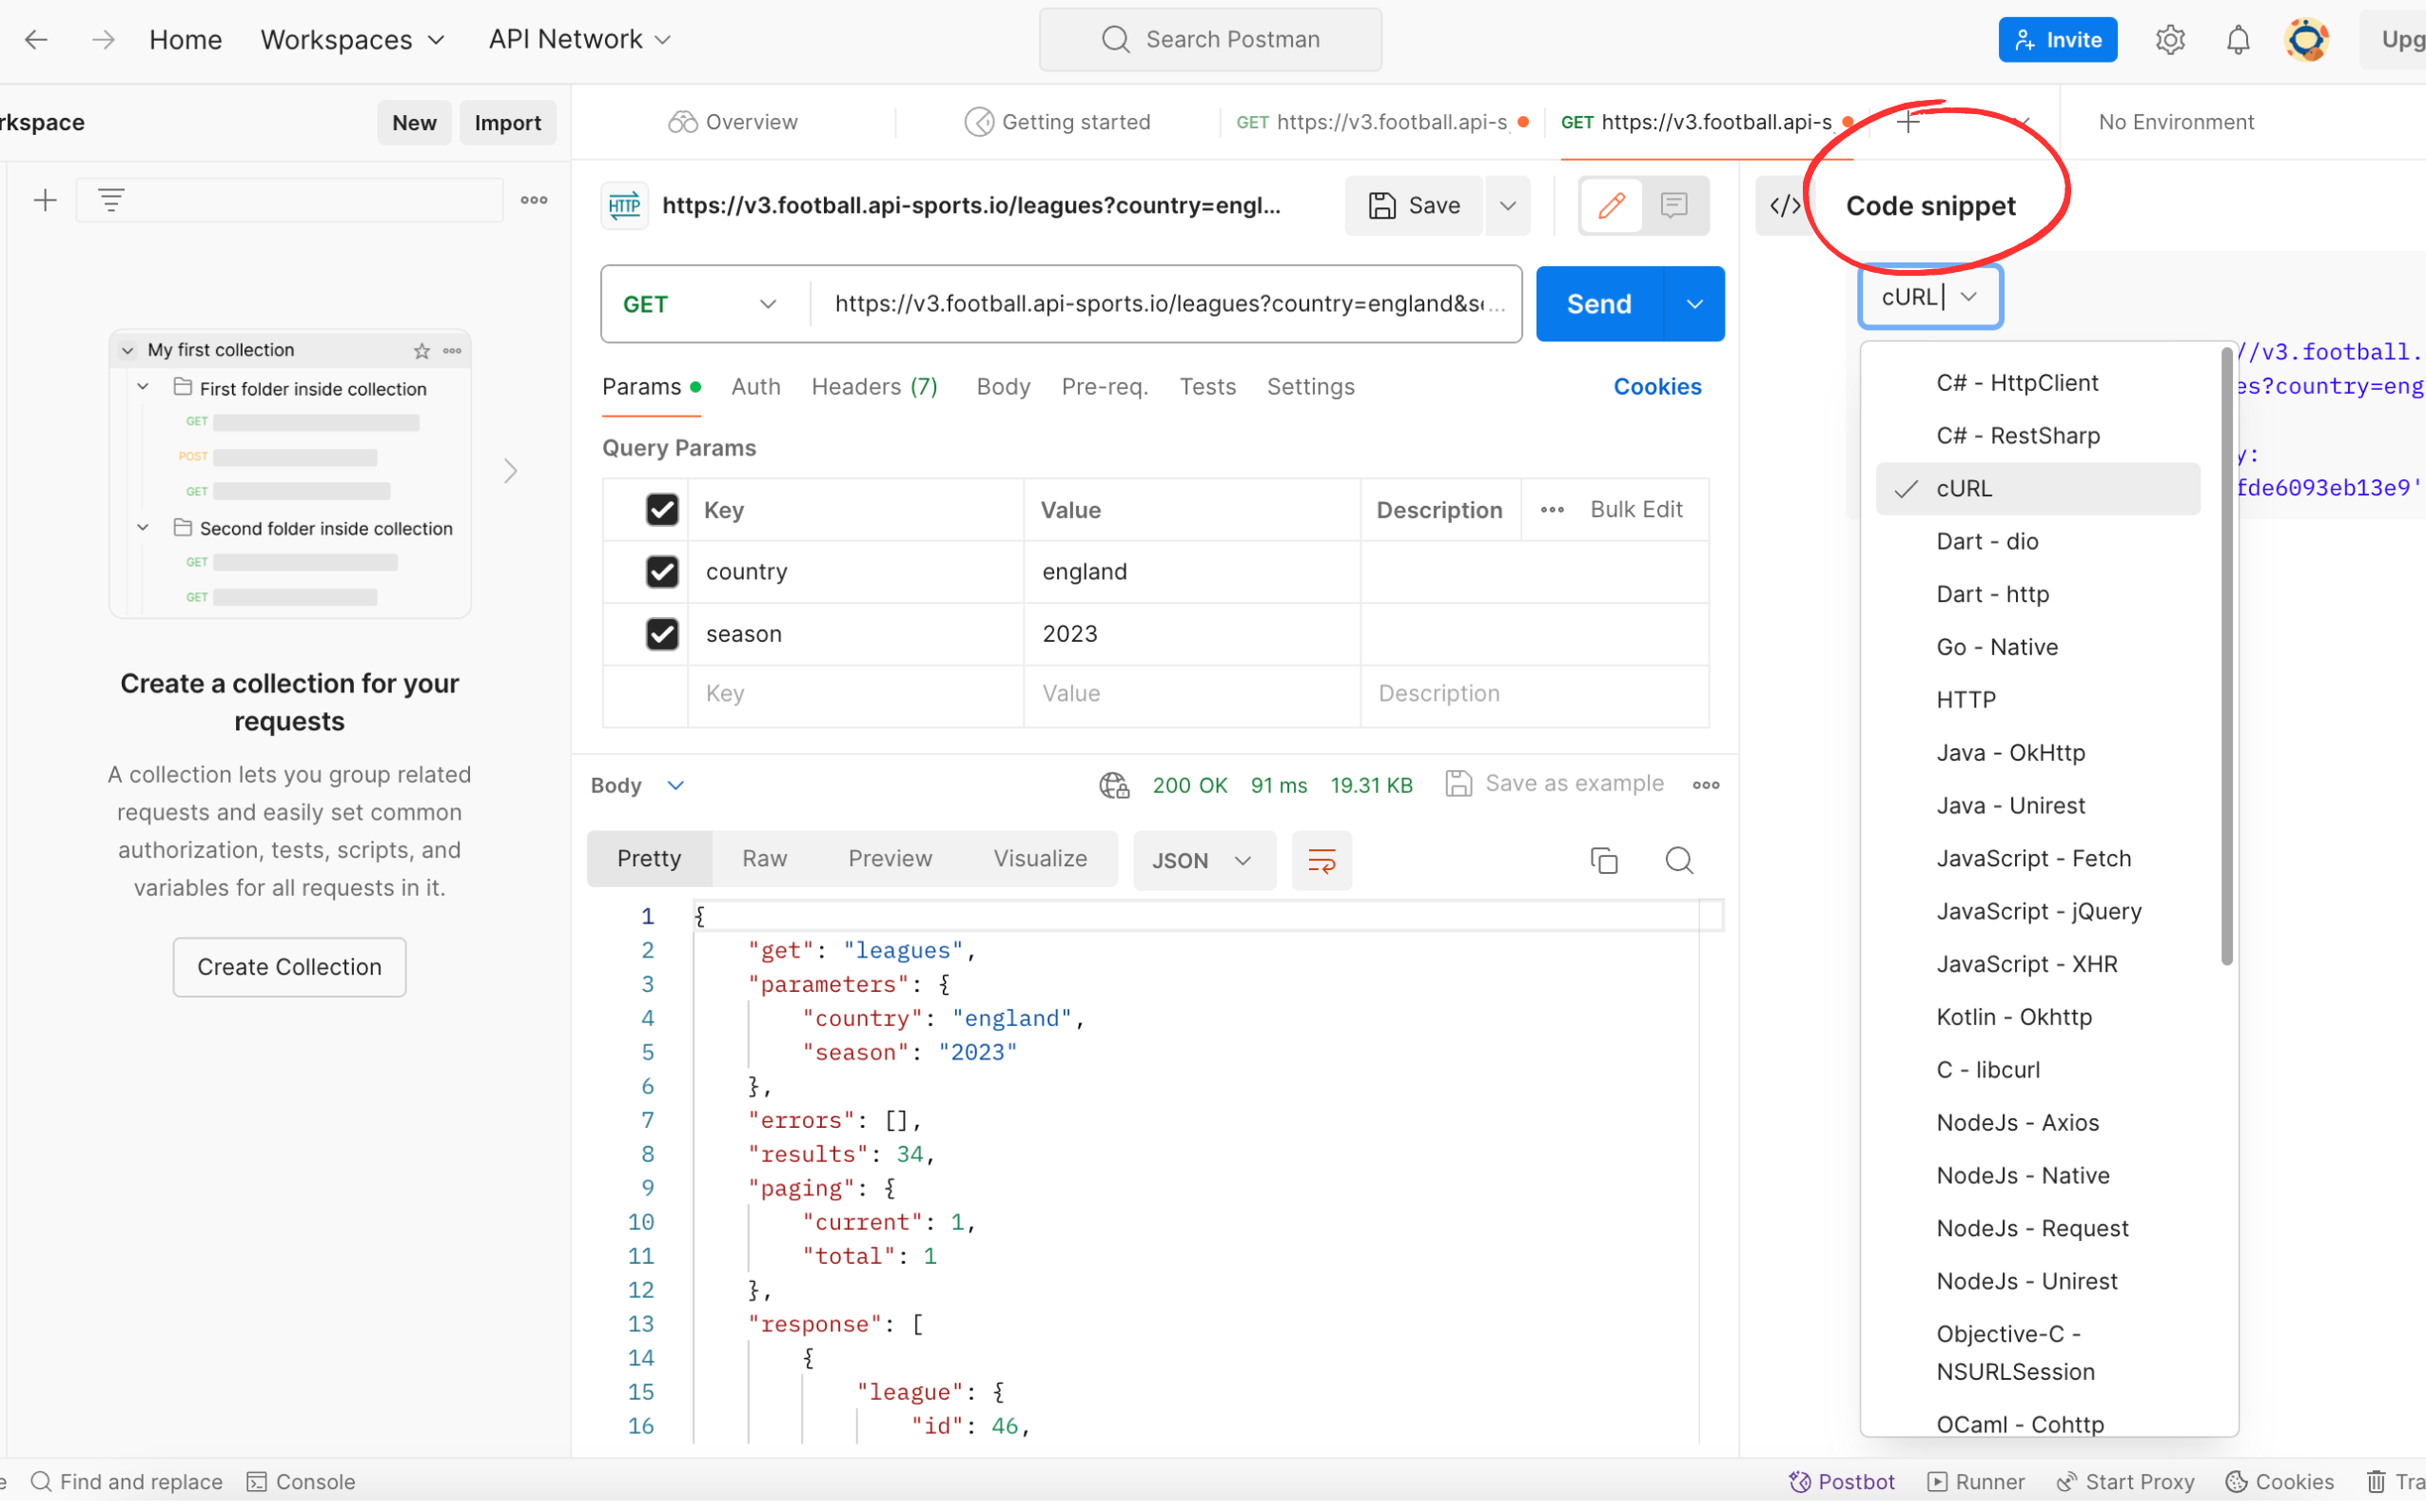Open the JSON format dropdown
Viewport: 2426px width, 1512px height.
pyautogui.click(x=1203, y=860)
